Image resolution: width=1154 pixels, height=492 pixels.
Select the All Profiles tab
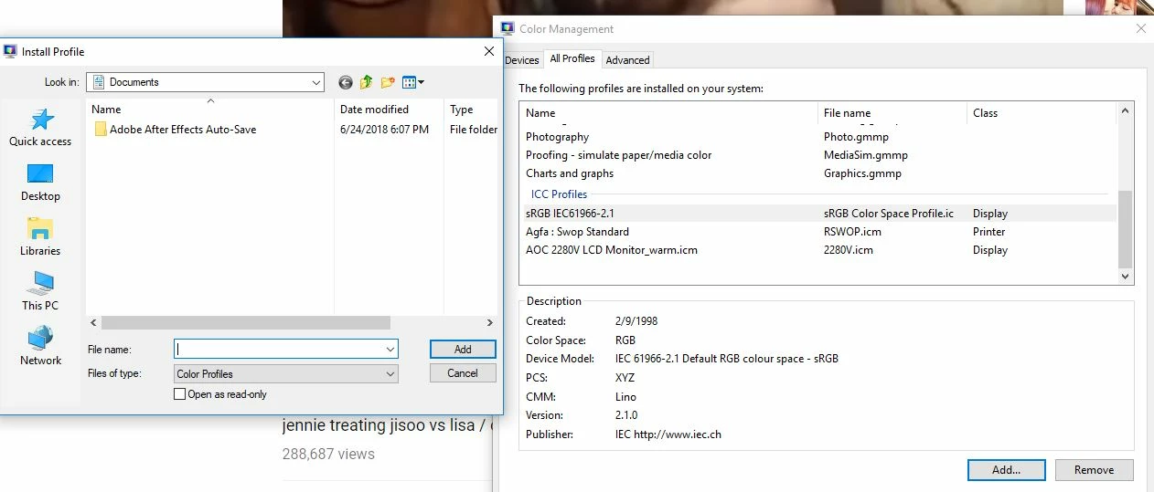[x=572, y=58]
